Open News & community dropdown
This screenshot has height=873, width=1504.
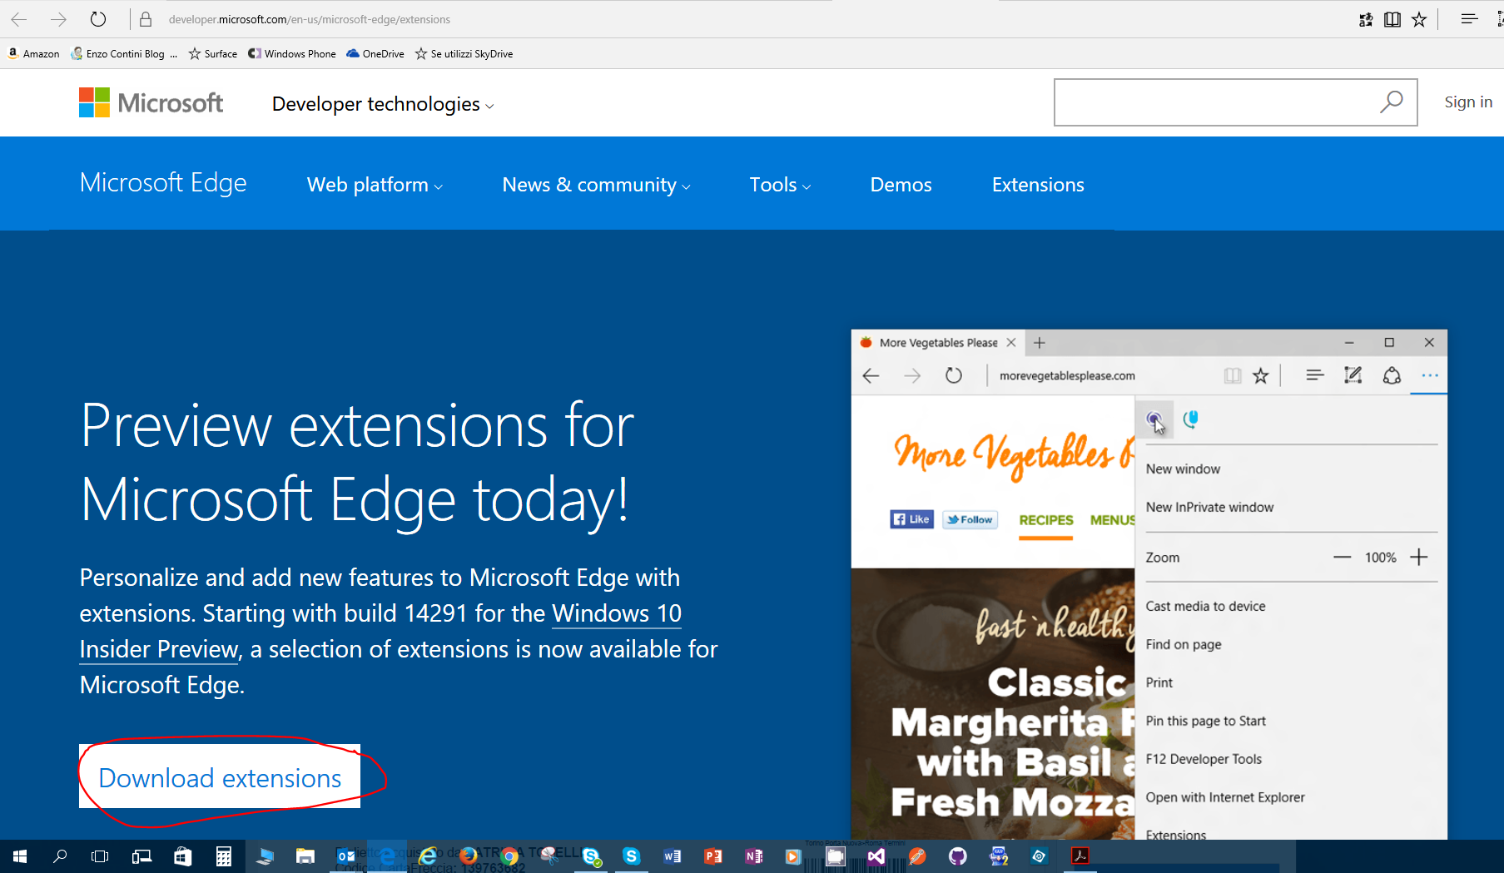[x=596, y=185]
